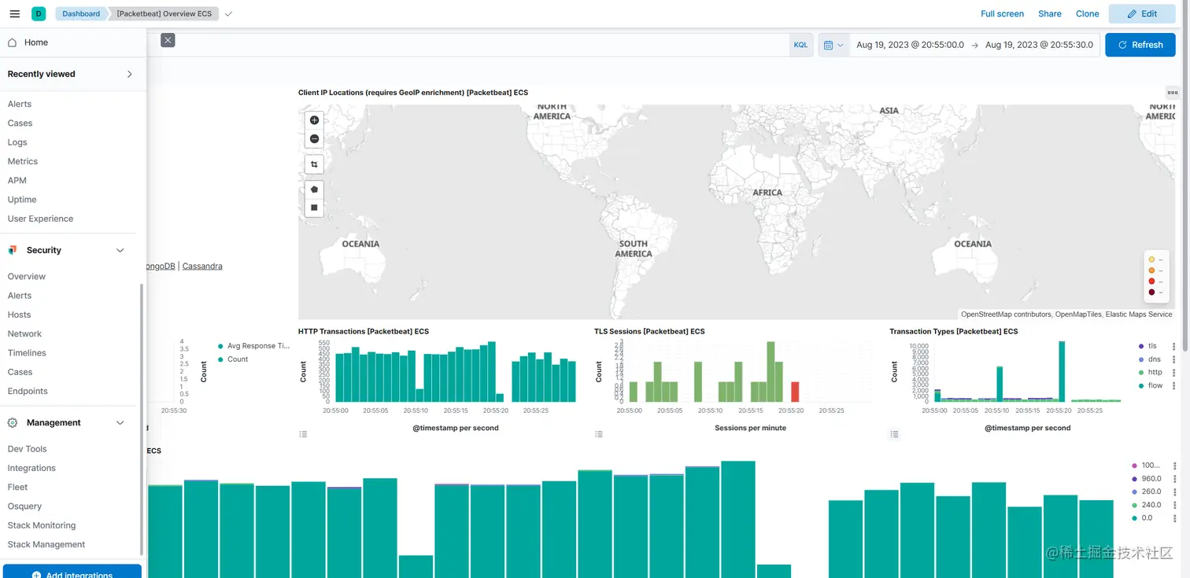This screenshot has width=1190, height=578.
Task: Choose the draw bounds rectangle tool
Action: [x=314, y=208]
